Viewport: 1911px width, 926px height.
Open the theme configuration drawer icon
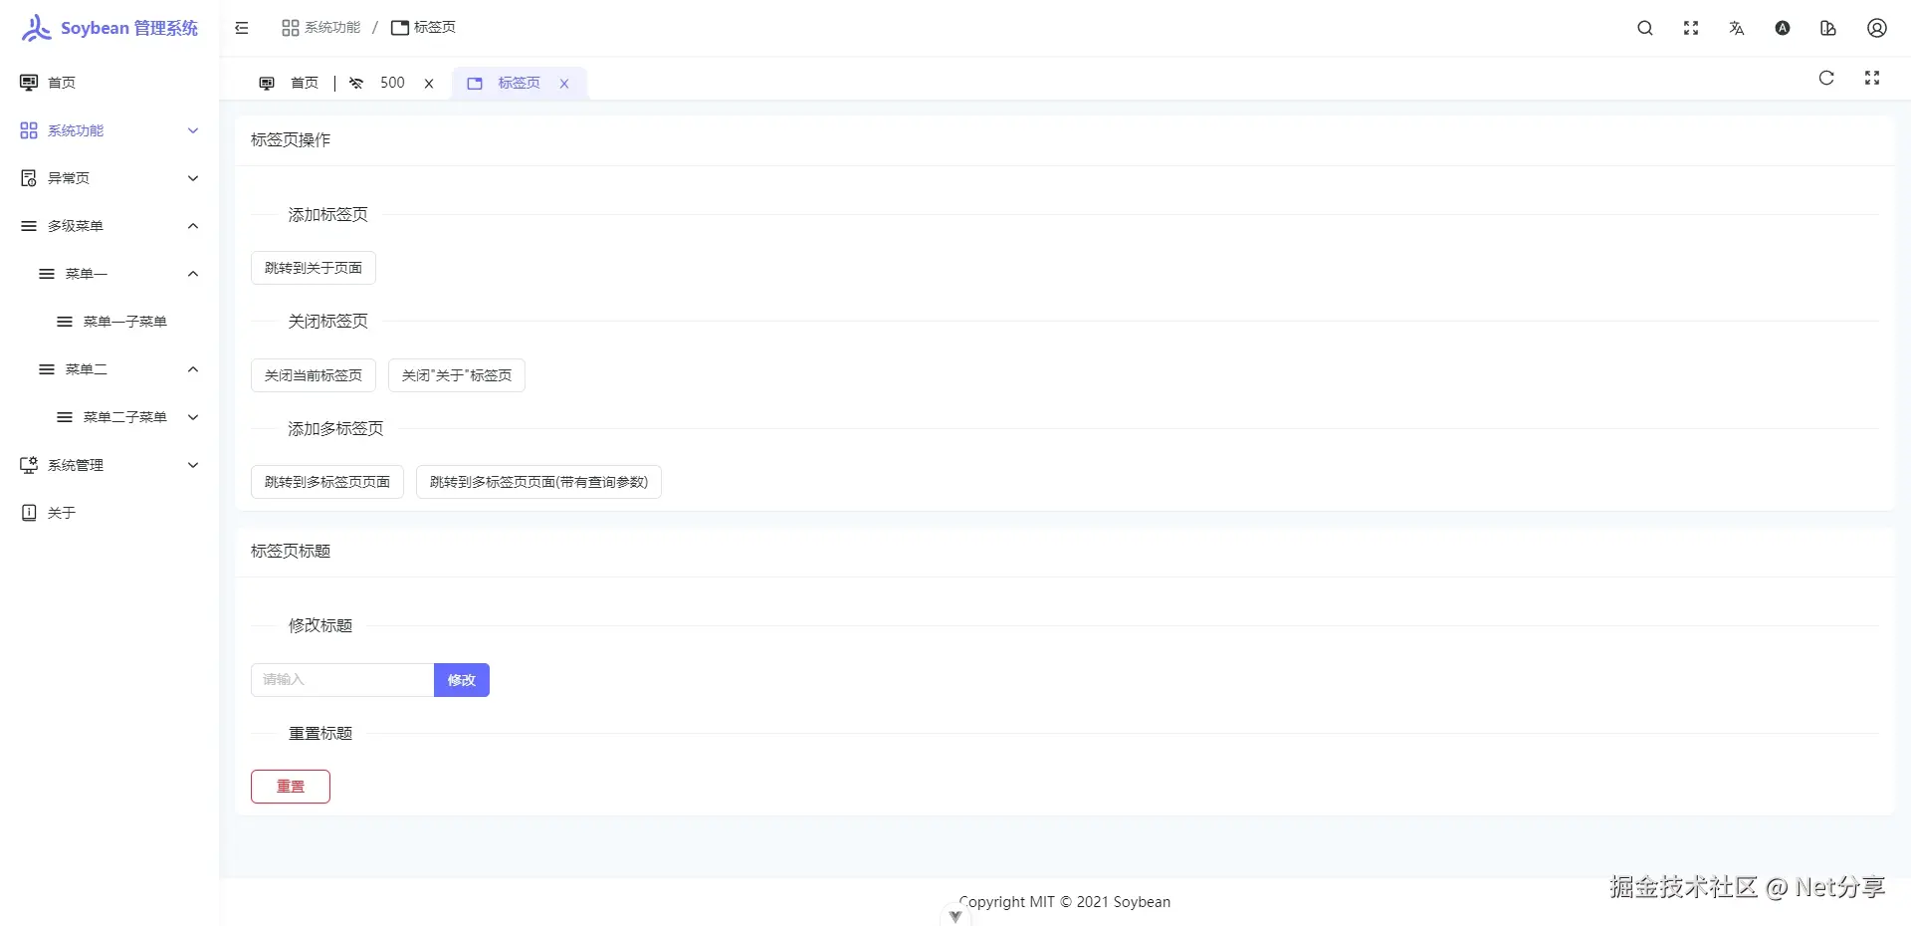click(1828, 28)
